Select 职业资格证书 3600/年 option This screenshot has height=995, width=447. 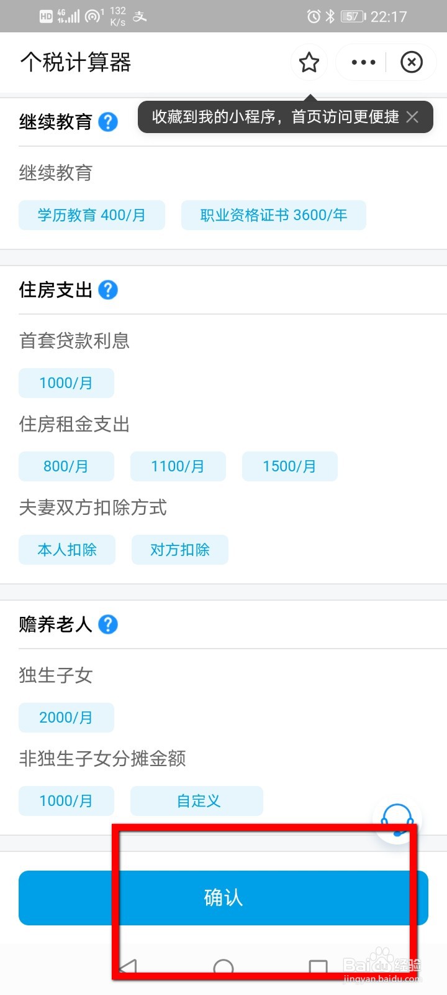click(274, 215)
